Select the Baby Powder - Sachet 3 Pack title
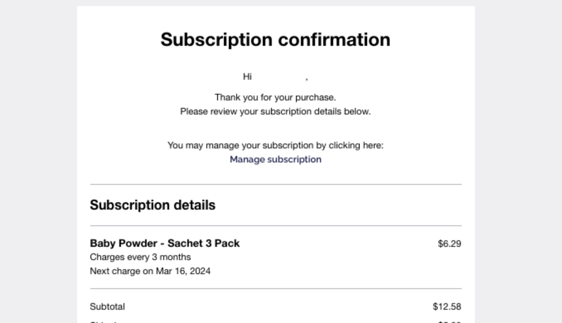Screen dimensions: 562x323 (165, 243)
